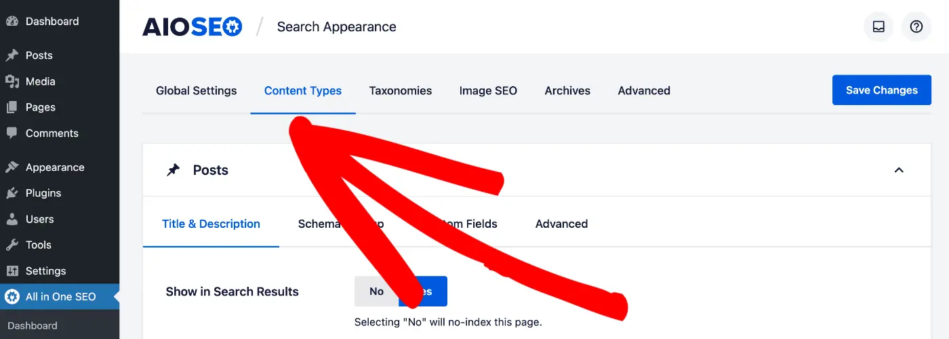Click the AIOSEO logo
The height and width of the screenshot is (339, 949).
192,27
